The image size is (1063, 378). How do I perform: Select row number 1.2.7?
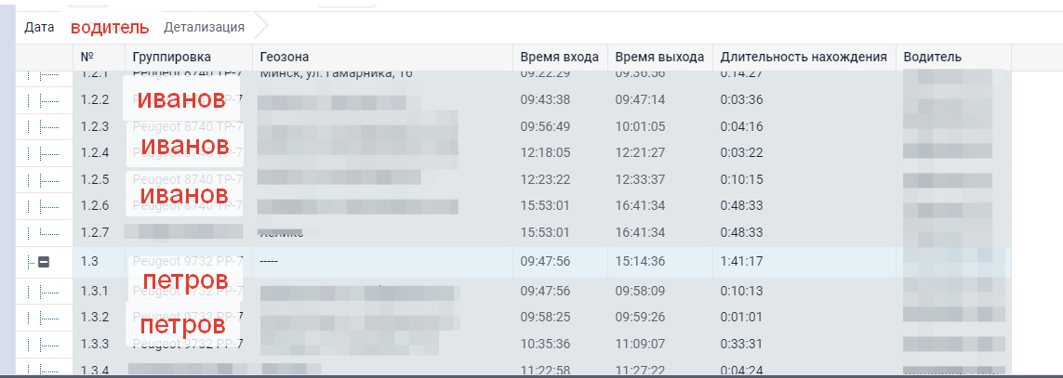point(95,232)
